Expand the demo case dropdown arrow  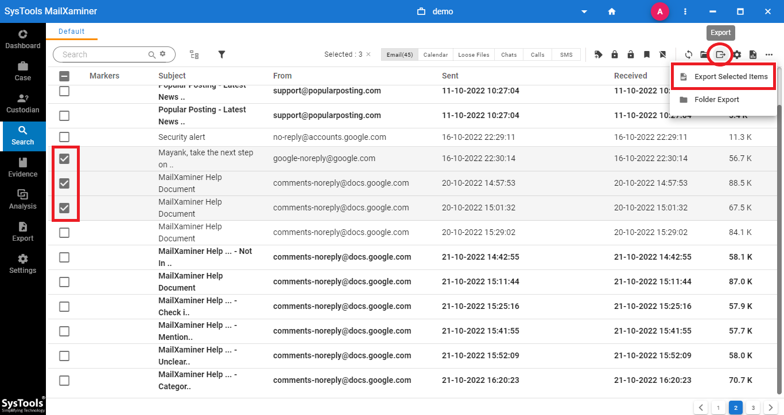click(584, 12)
